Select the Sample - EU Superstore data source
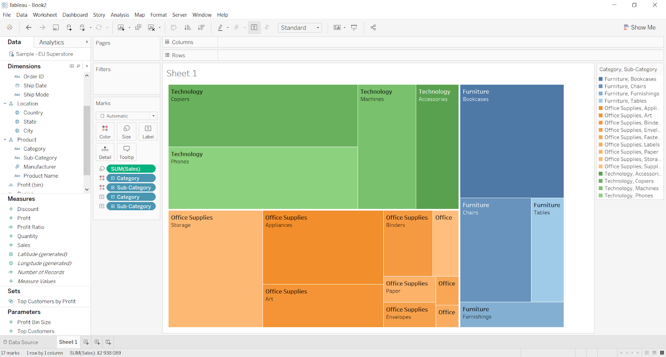Viewport: 666px width, 357px height. click(x=44, y=54)
